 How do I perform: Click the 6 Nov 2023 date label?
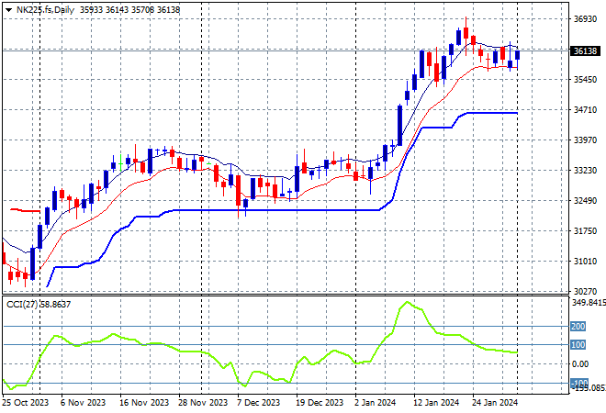83,403
